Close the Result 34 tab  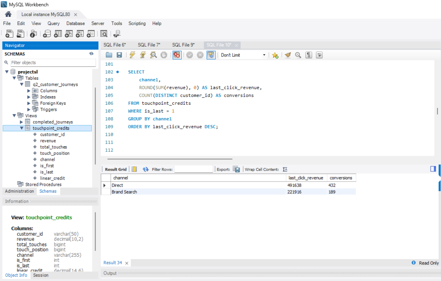pos(127,263)
